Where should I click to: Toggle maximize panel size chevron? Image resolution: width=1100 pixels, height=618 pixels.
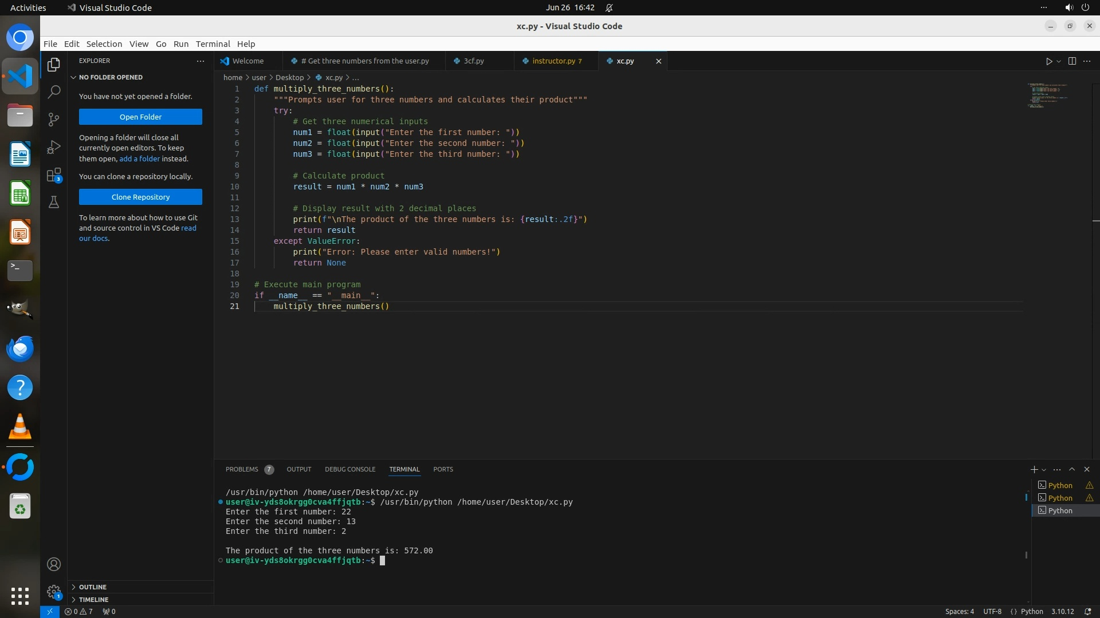pos(1072,469)
